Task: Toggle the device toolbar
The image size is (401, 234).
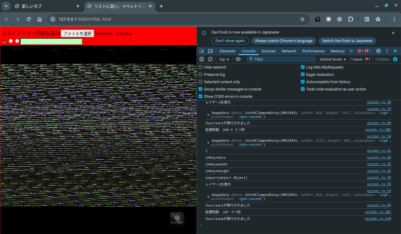Action: point(210,51)
